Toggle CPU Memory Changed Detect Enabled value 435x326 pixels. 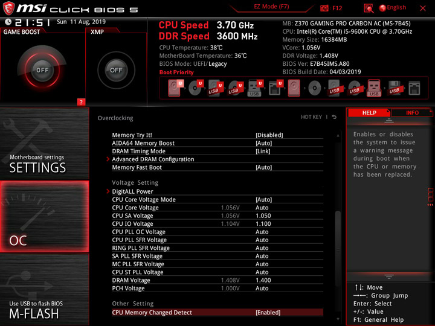coord(268,313)
